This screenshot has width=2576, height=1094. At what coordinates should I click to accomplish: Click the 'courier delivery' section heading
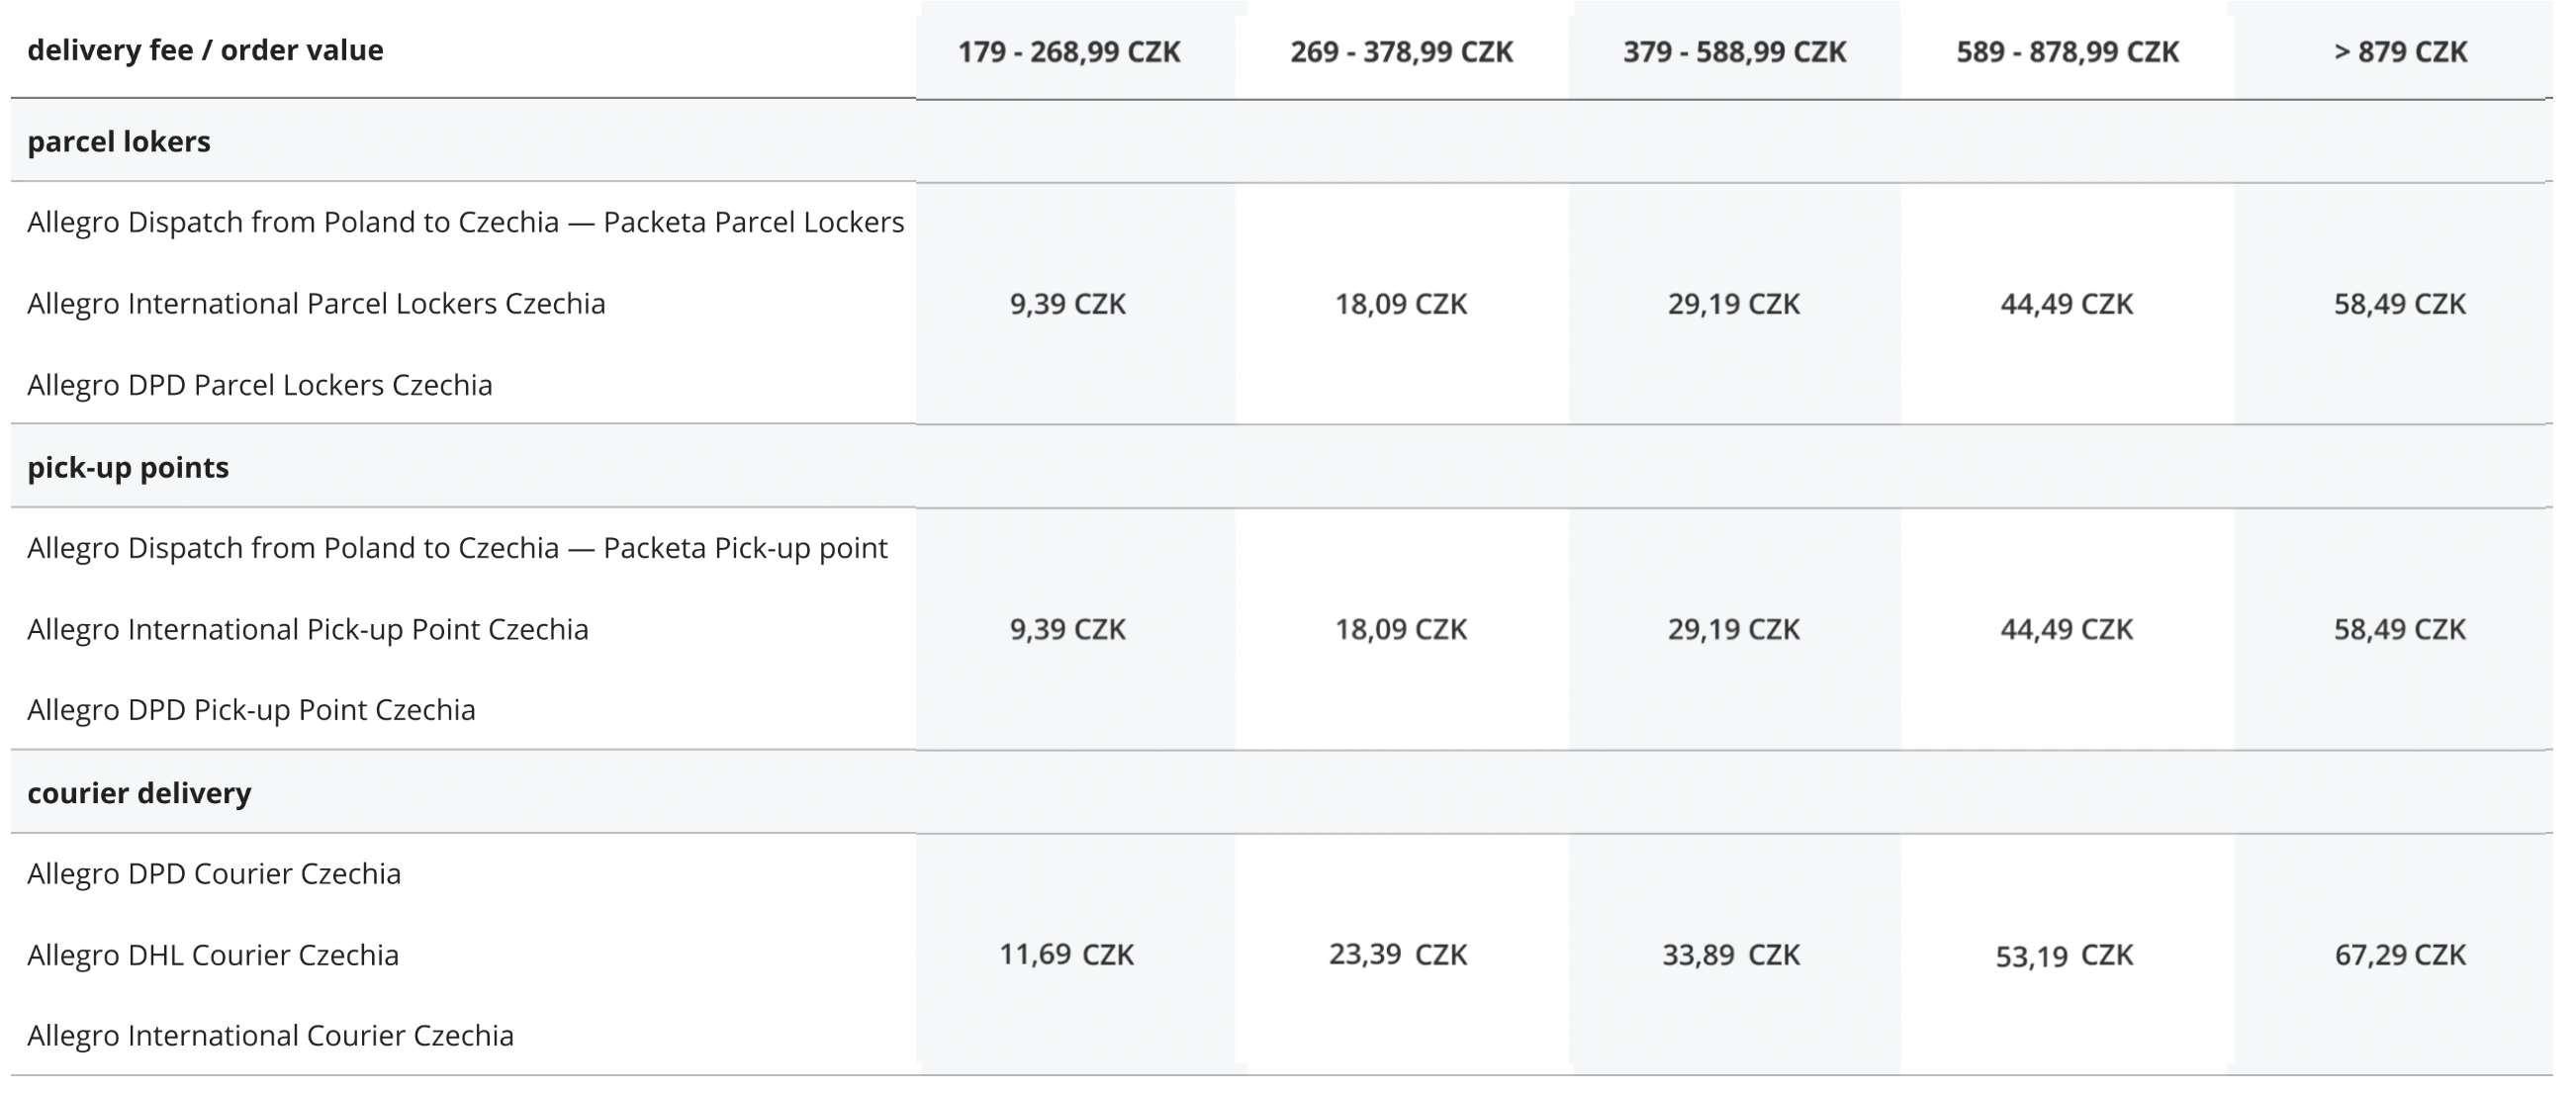click(139, 793)
